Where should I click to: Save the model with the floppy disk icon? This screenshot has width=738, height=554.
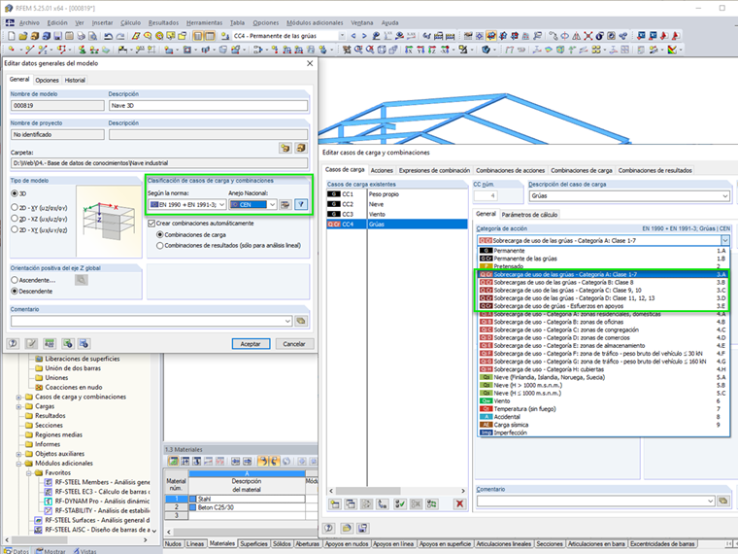tap(58, 36)
